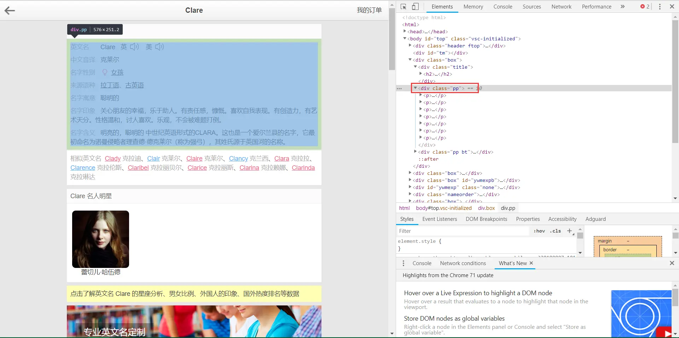Viewport: 679px width, 338px height.
Task: Expand the div class header ftop node
Action: pos(410,45)
